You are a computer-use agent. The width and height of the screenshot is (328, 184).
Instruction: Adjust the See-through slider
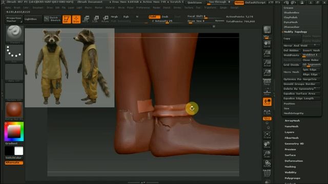point(219,2)
